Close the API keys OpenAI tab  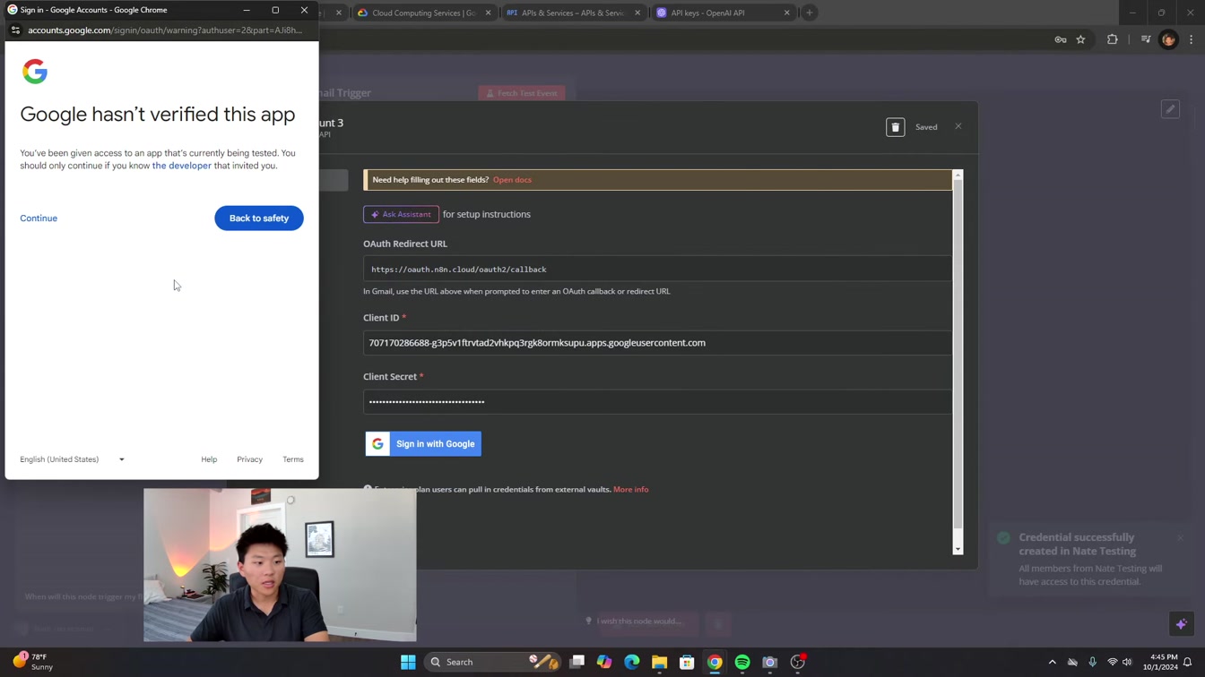coord(786,13)
